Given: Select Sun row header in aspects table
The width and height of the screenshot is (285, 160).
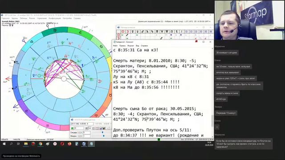Looking at the screenshot, I should [119, 35].
